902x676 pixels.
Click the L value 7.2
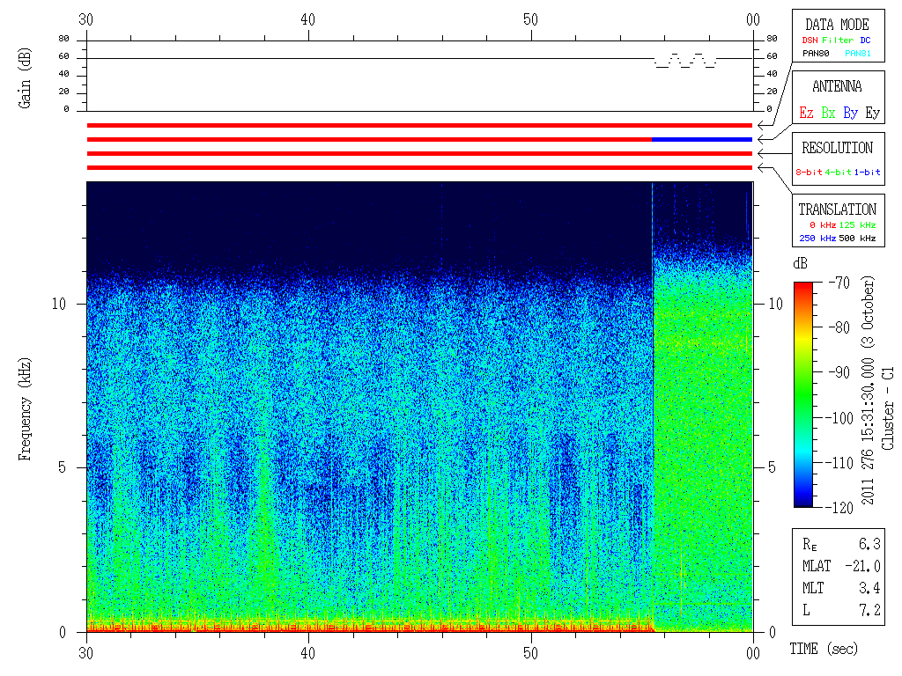pos(869,611)
